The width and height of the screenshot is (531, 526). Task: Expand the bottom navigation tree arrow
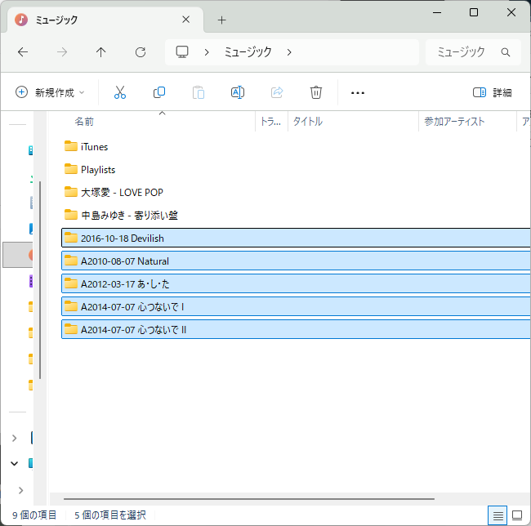click(20, 490)
